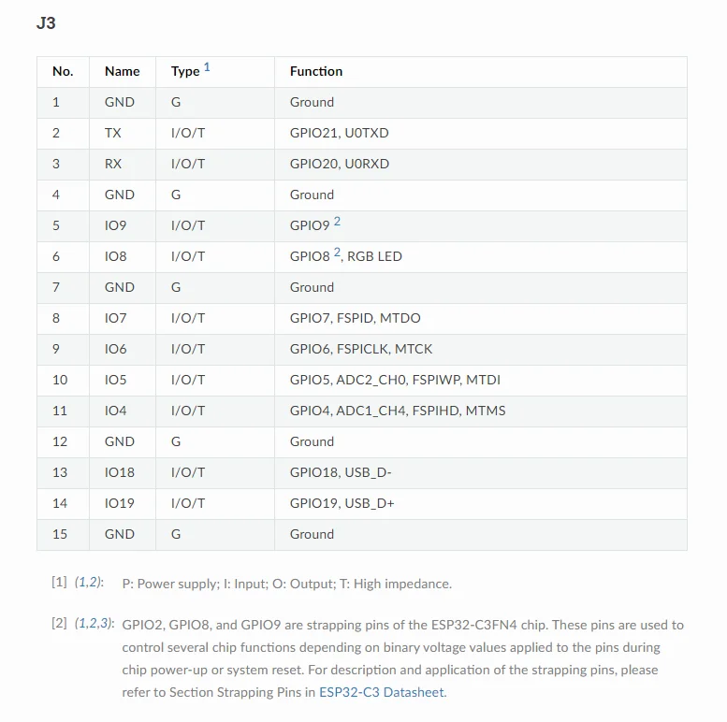Select the IO6 pin name cell
This screenshot has width=727, height=722.
[116, 349]
